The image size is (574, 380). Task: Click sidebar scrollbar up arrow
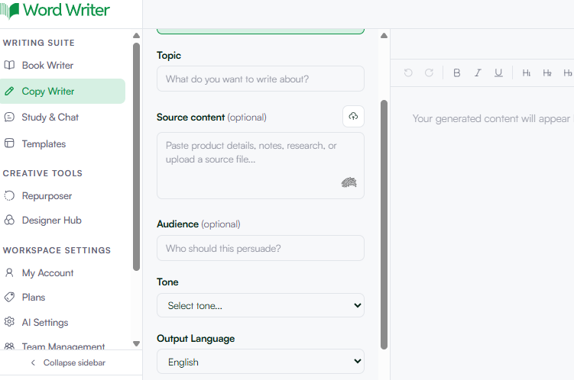[136, 35]
